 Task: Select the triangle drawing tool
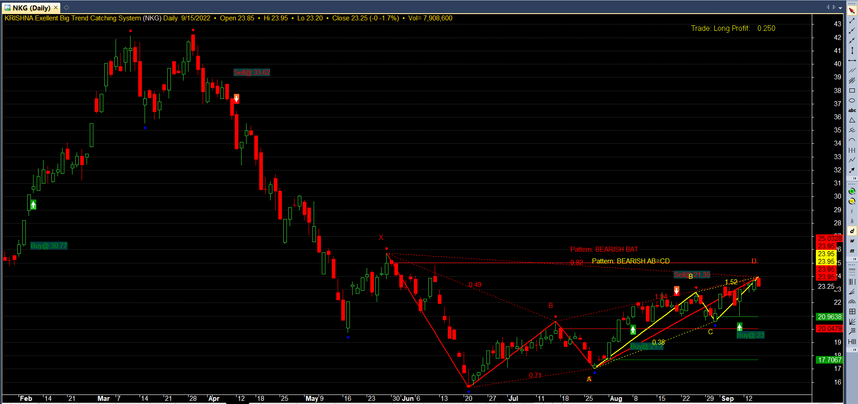[852, 120]
